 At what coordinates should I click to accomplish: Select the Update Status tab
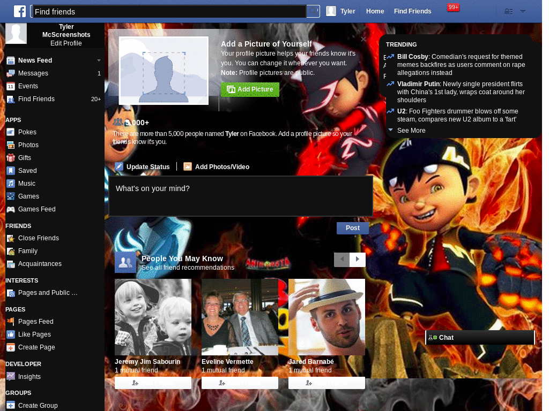142,167
